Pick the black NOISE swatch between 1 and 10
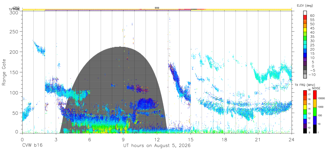The width and height of the screenshot is (328, 151). (315, 129)
